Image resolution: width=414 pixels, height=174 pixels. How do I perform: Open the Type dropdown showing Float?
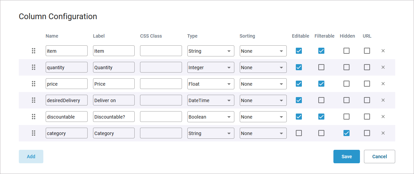tap(211, 84)
